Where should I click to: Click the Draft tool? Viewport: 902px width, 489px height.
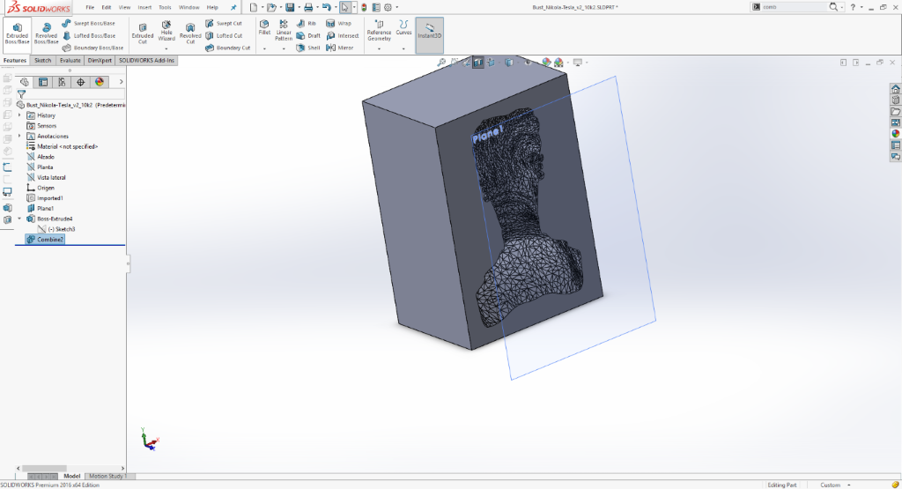(308, 35)
